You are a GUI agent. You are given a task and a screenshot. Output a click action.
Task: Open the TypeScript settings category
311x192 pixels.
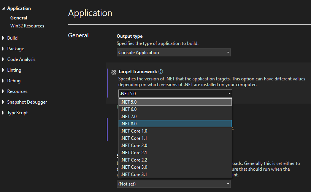pyautogui.click(x=17, y=113)
